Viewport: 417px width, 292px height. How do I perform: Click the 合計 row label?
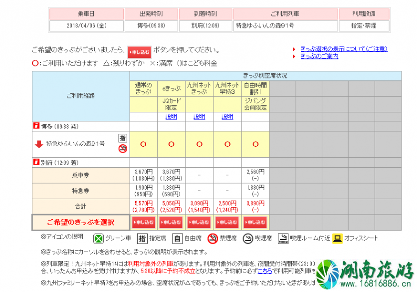(x=81, y=206)
